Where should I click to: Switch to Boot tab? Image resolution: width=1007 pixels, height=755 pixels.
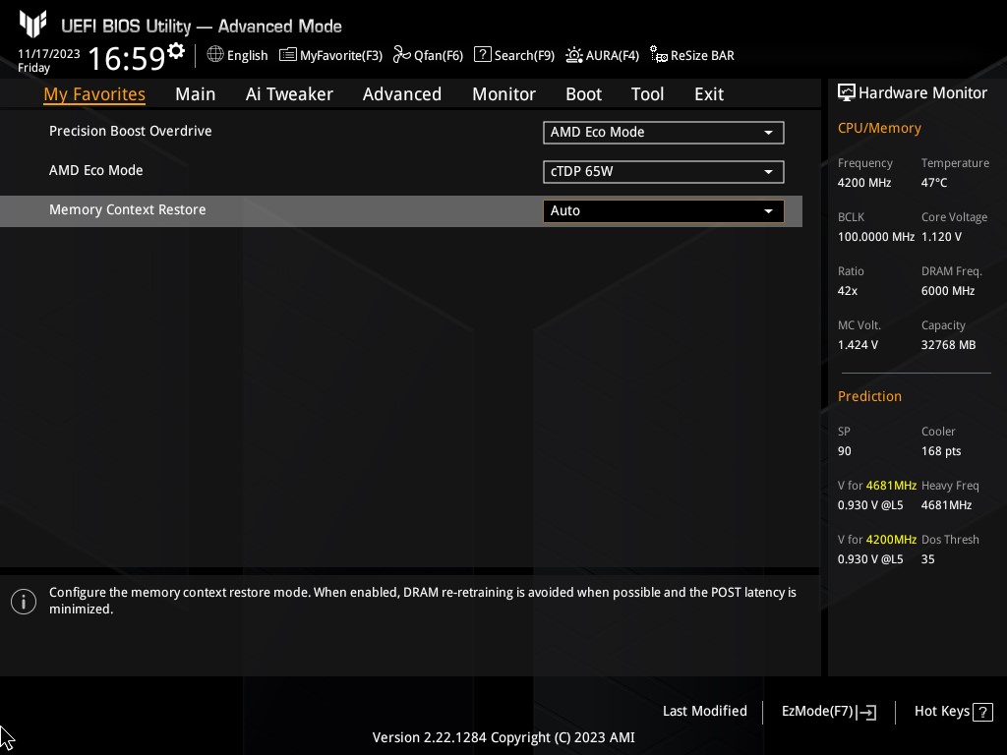tap(584, 94)
